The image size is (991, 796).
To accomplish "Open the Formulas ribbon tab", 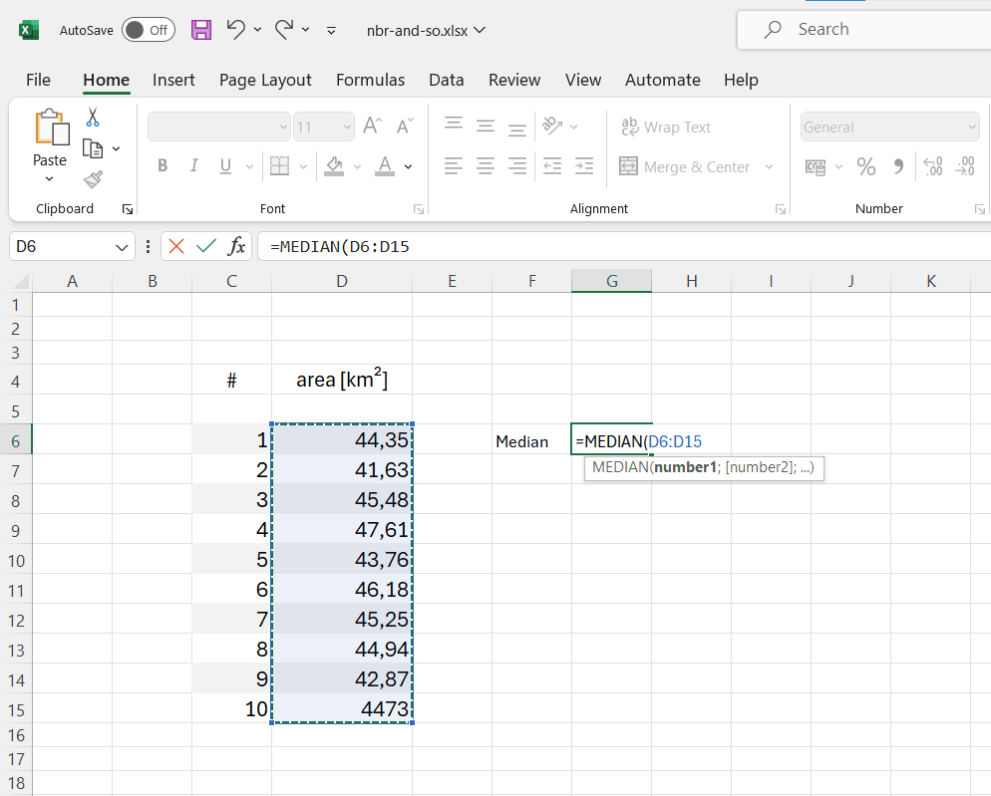I will [x=370, y=80].
